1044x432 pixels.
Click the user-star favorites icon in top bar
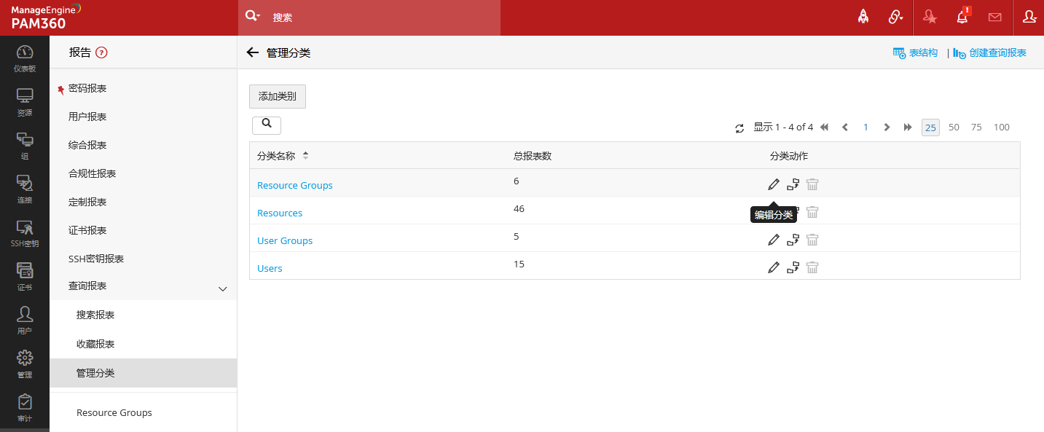click(930, 17)
